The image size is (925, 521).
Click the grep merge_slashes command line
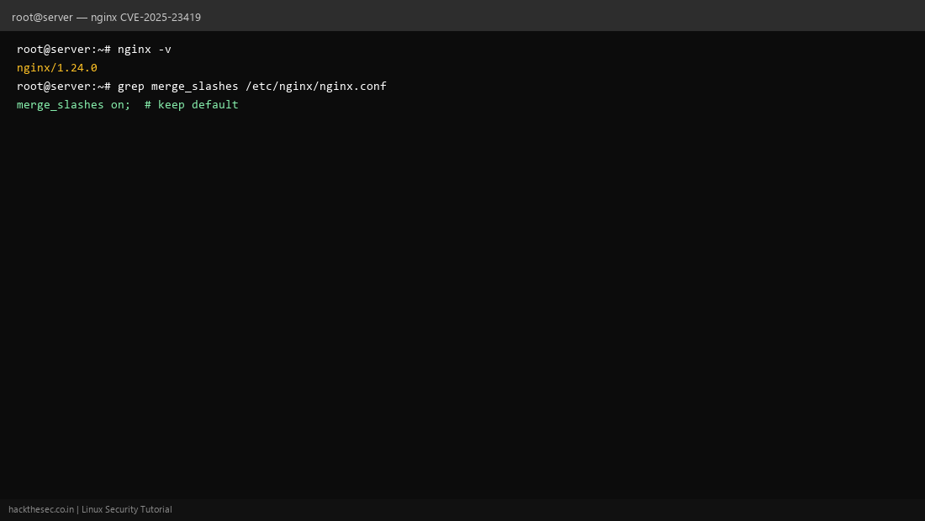pos(202,86)
